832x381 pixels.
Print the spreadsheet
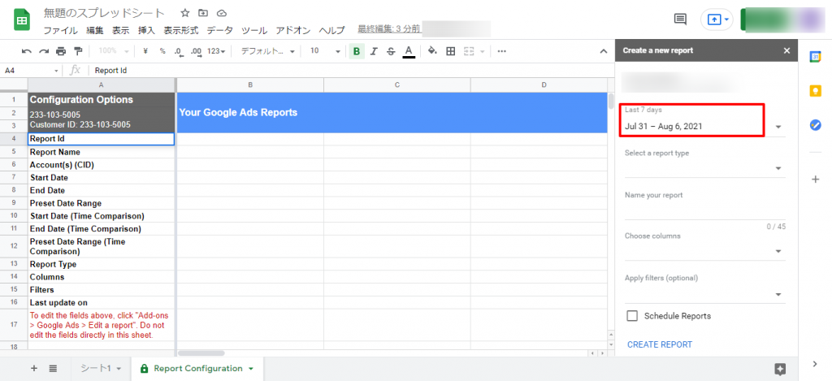point(61,51)
